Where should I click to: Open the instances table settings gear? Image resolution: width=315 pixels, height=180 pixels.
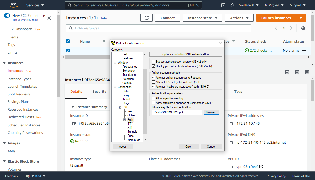(x=303, y=28)
